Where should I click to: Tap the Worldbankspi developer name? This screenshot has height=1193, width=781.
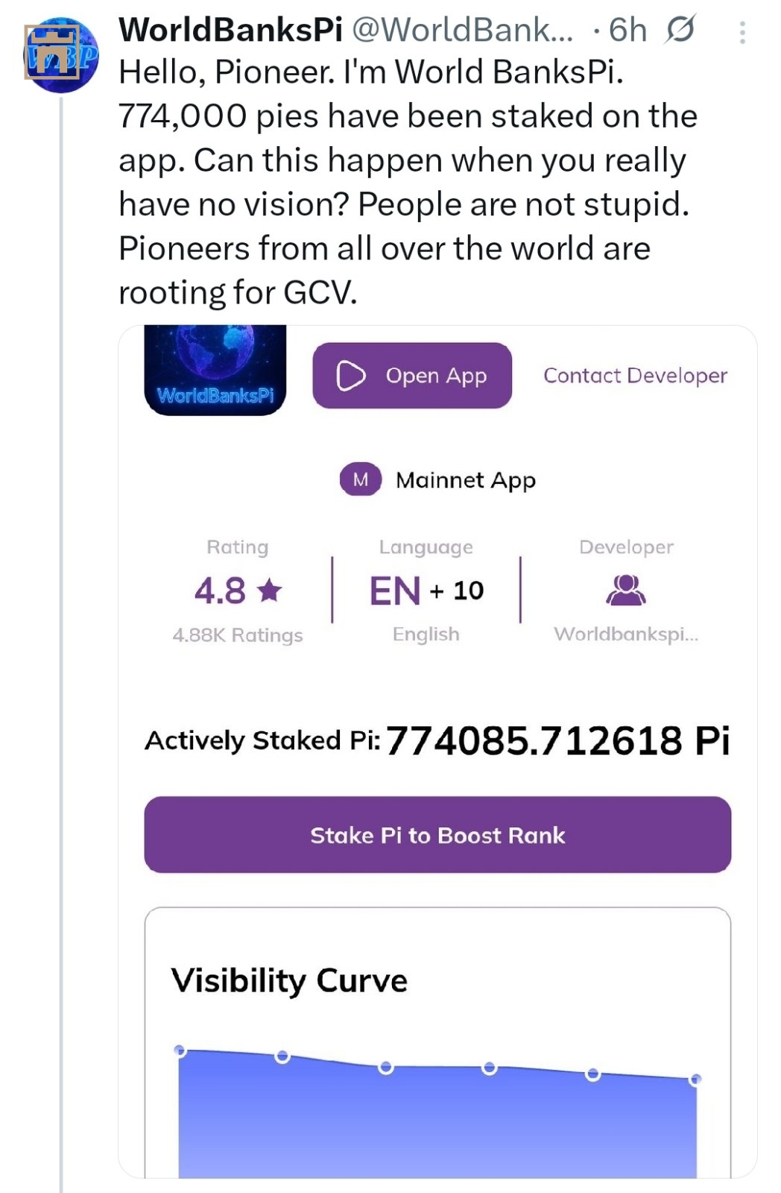626,635
